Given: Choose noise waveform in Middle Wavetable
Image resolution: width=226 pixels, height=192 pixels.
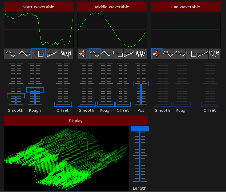Looking at the screenshot, I should [141, 54].
